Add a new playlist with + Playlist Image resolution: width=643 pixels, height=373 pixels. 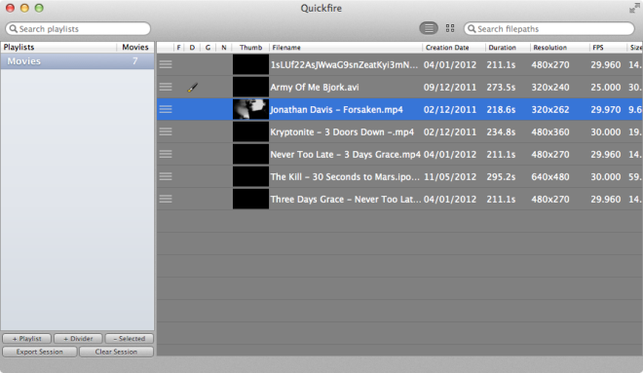pos(26,339)
